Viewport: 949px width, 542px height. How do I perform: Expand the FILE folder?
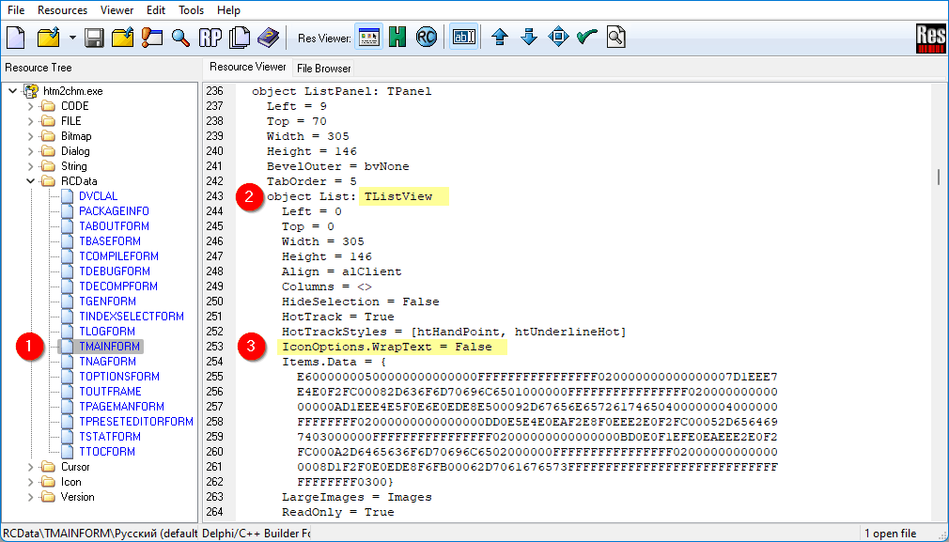30,121
